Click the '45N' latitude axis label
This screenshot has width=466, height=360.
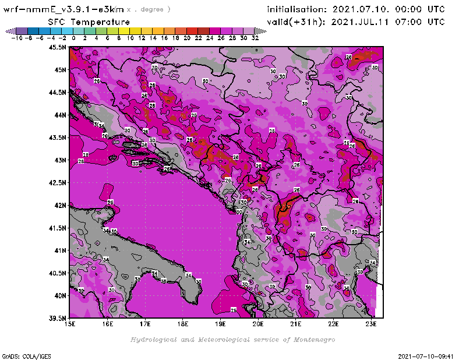click(x=60, y=70)
